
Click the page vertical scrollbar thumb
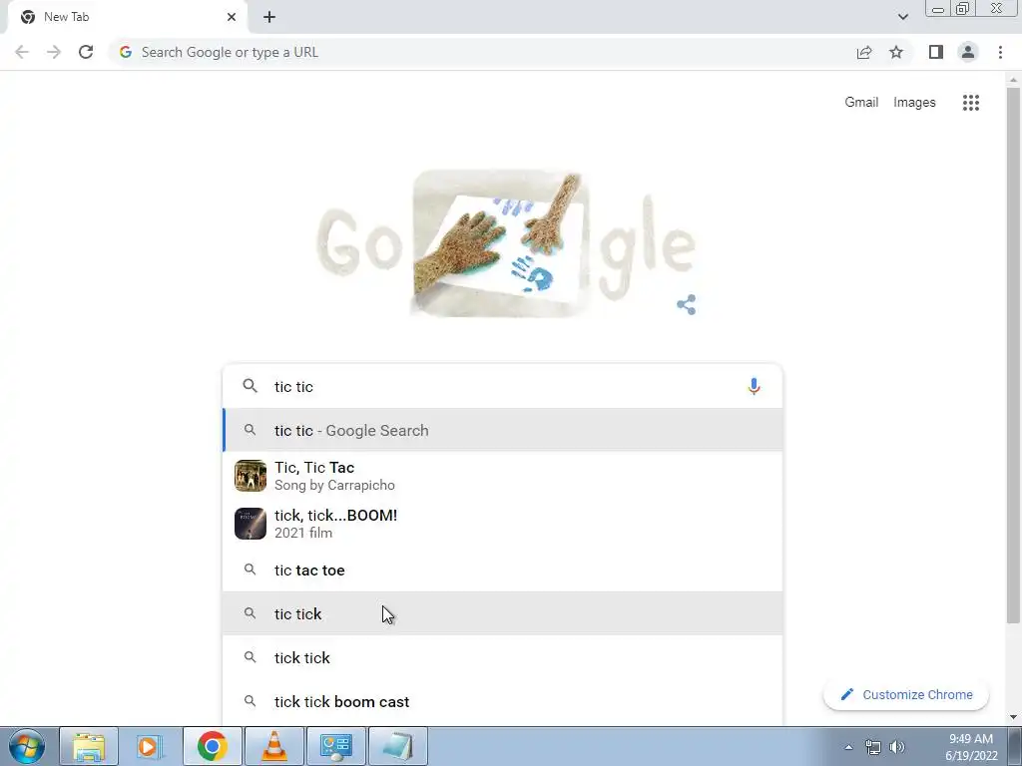tap(1013, 355)
